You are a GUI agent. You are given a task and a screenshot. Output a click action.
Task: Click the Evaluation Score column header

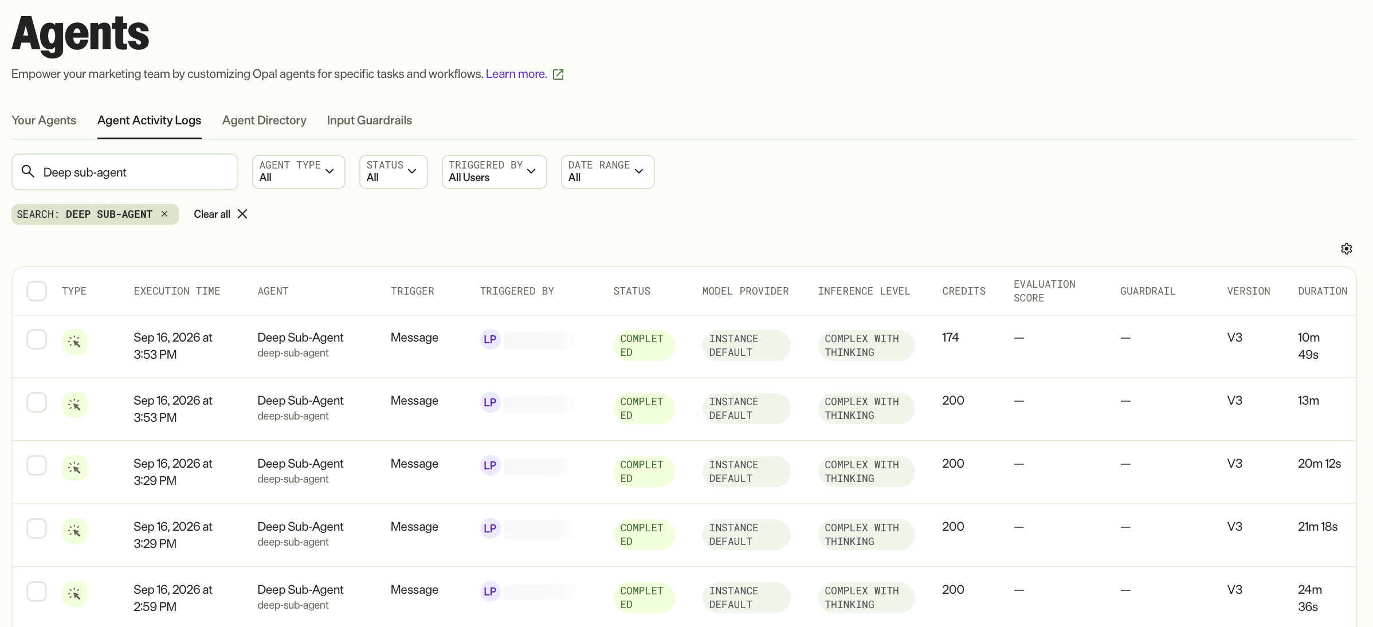pyautogui.click(x=1044, y=291)
